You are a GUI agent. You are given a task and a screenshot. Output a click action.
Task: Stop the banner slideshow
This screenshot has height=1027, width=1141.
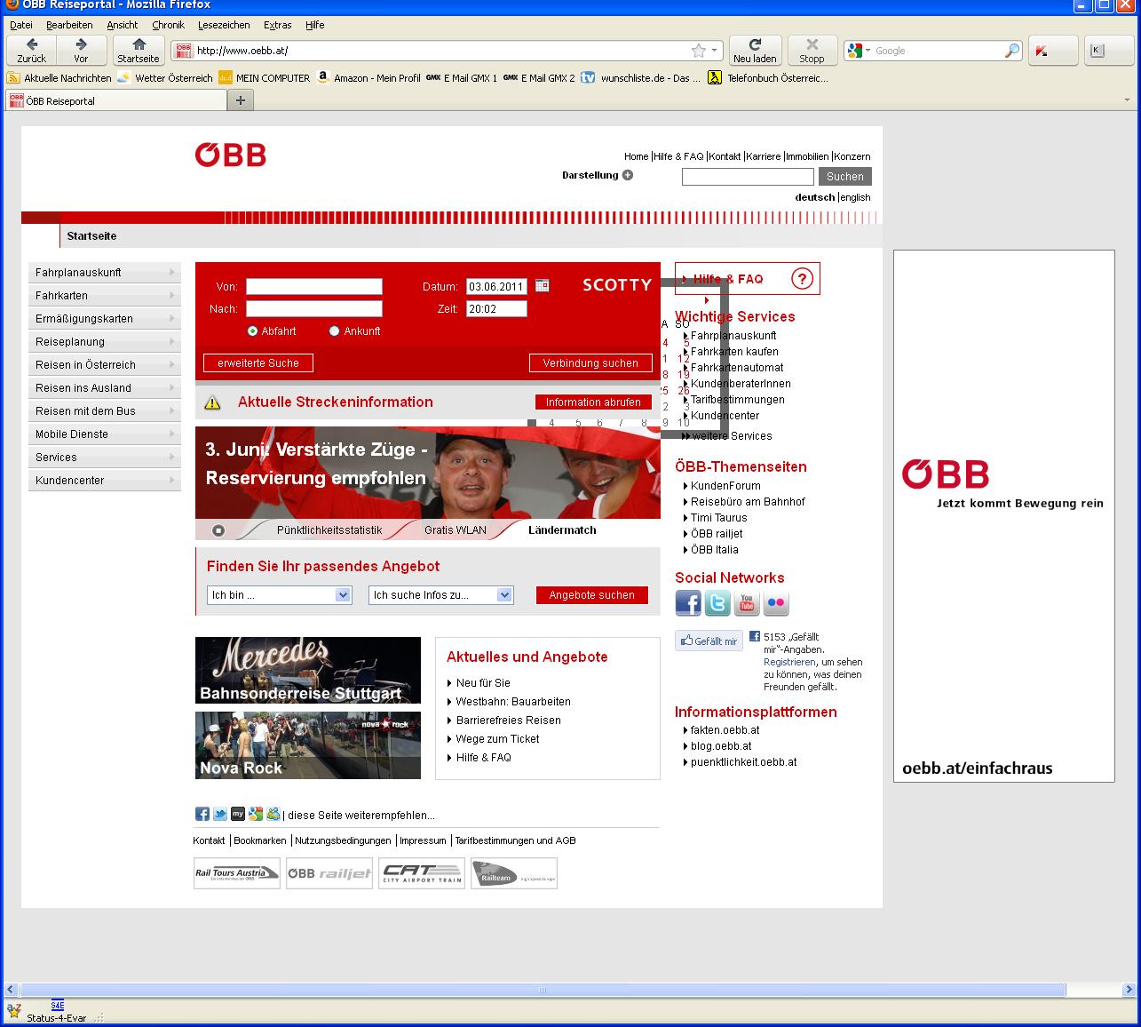218,530
